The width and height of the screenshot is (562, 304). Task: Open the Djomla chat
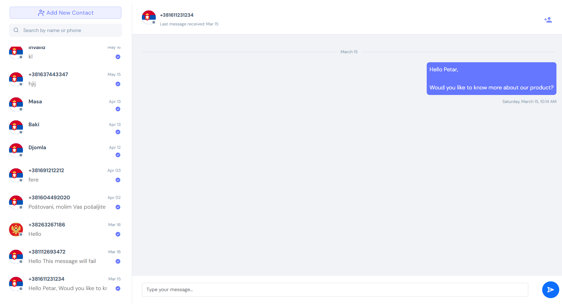pos(66,150)
